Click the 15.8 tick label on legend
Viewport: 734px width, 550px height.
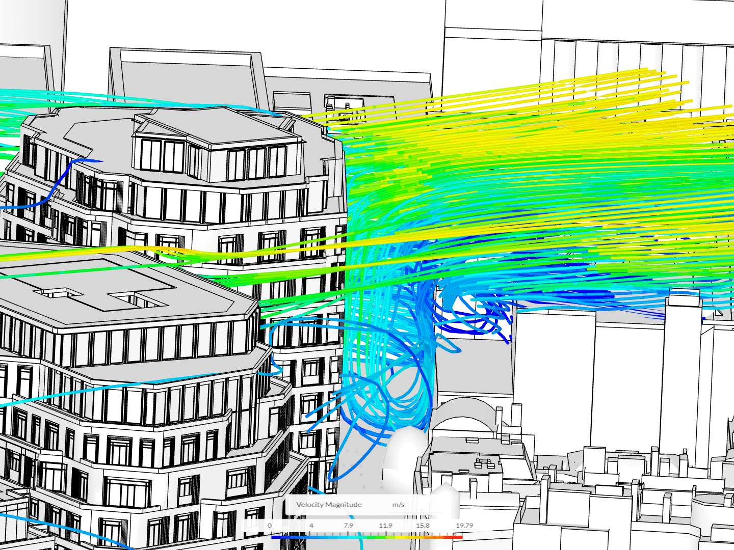pyautogui.click(x=423, y=526)
